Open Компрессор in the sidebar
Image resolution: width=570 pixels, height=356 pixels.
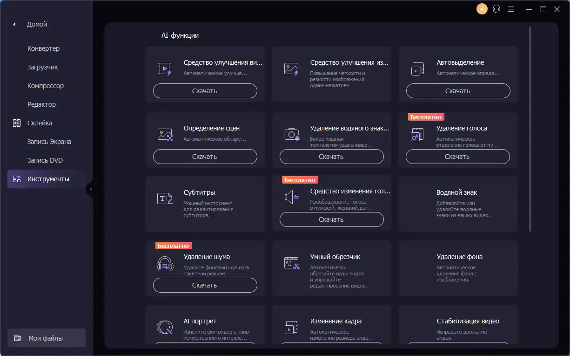(47, 86)
